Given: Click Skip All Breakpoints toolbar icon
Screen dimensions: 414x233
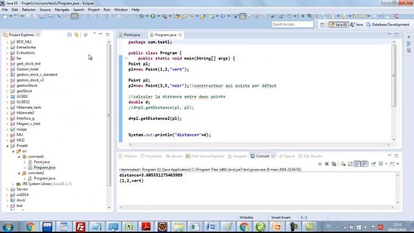Looking at the screenshot, I should [x=59, y=16].
